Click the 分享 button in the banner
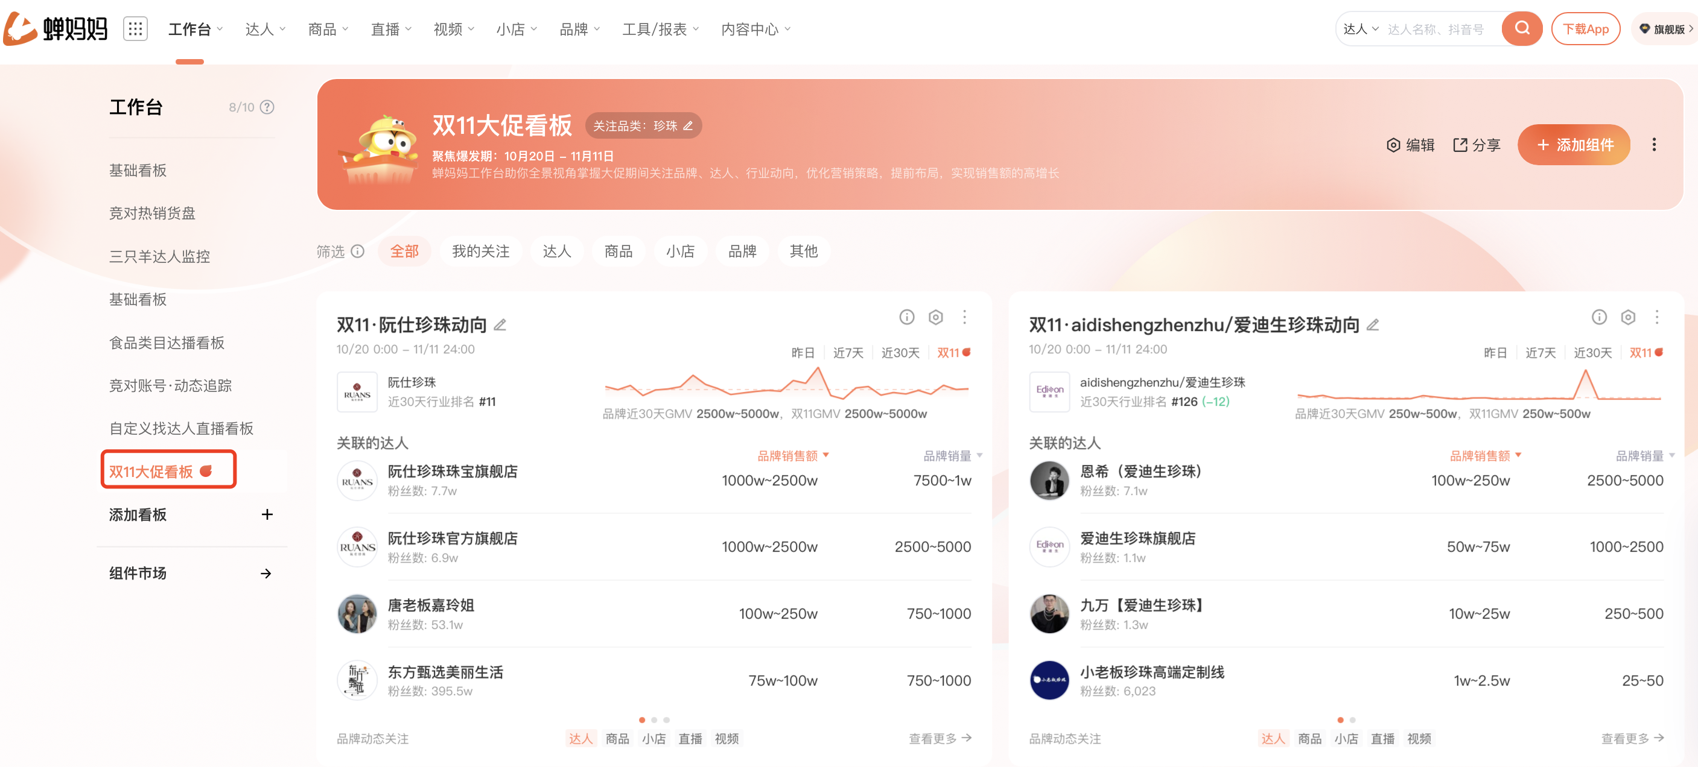Image resolution: width=1698 pixels, height=767 pixels. [1477, 144]
